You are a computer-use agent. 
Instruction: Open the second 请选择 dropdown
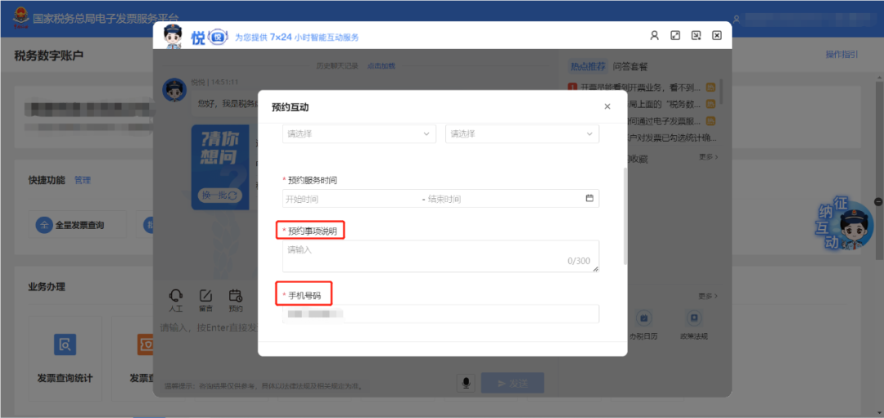coord(522,134)
